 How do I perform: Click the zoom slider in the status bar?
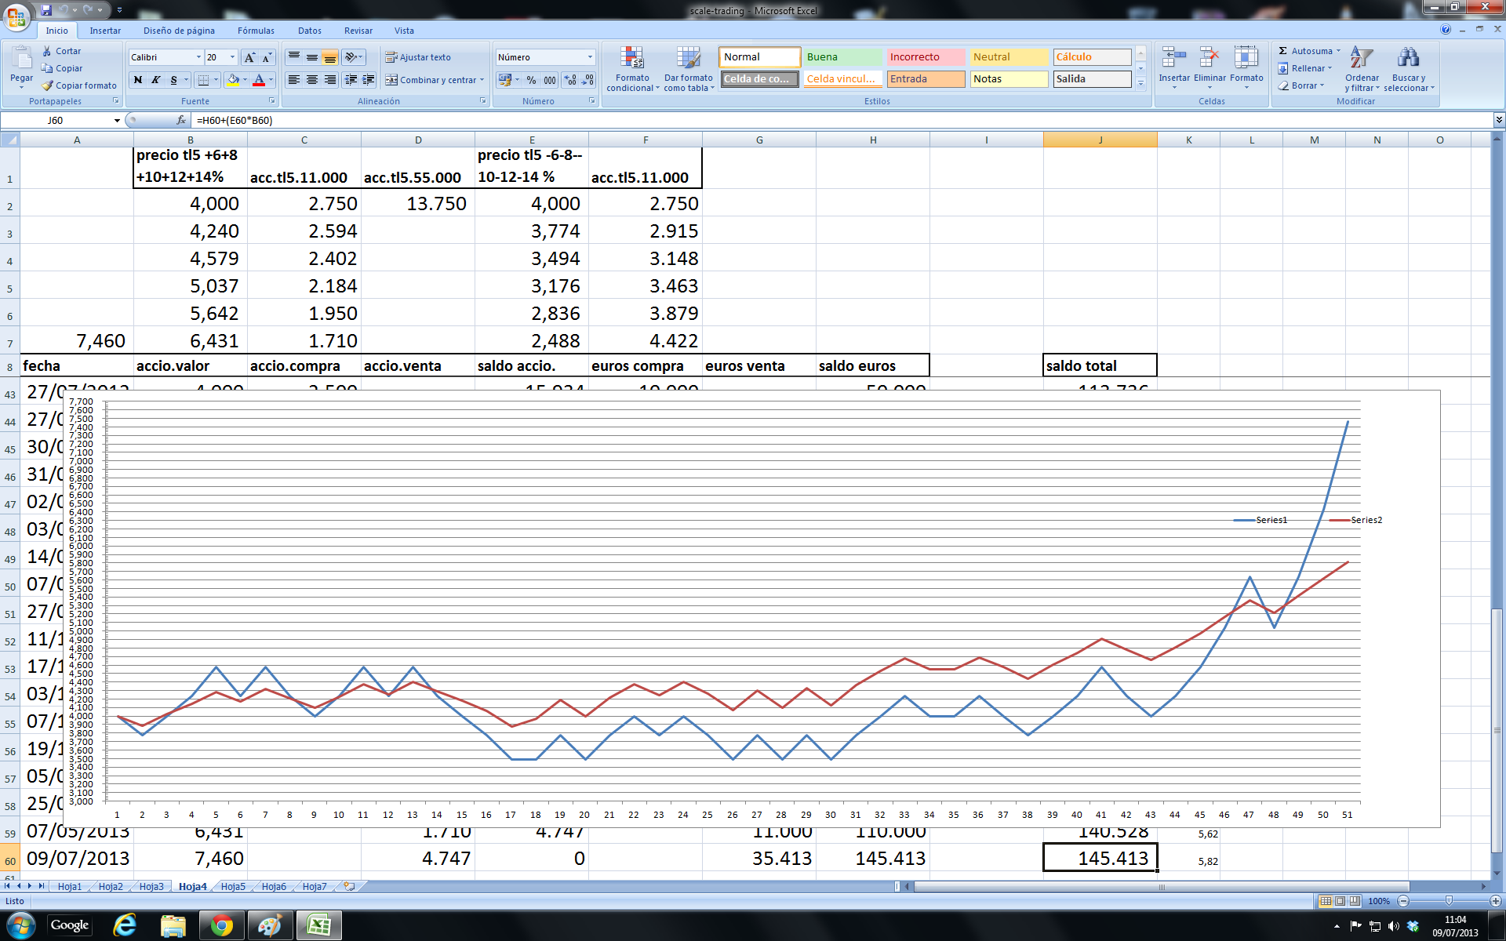(1449, 901)
